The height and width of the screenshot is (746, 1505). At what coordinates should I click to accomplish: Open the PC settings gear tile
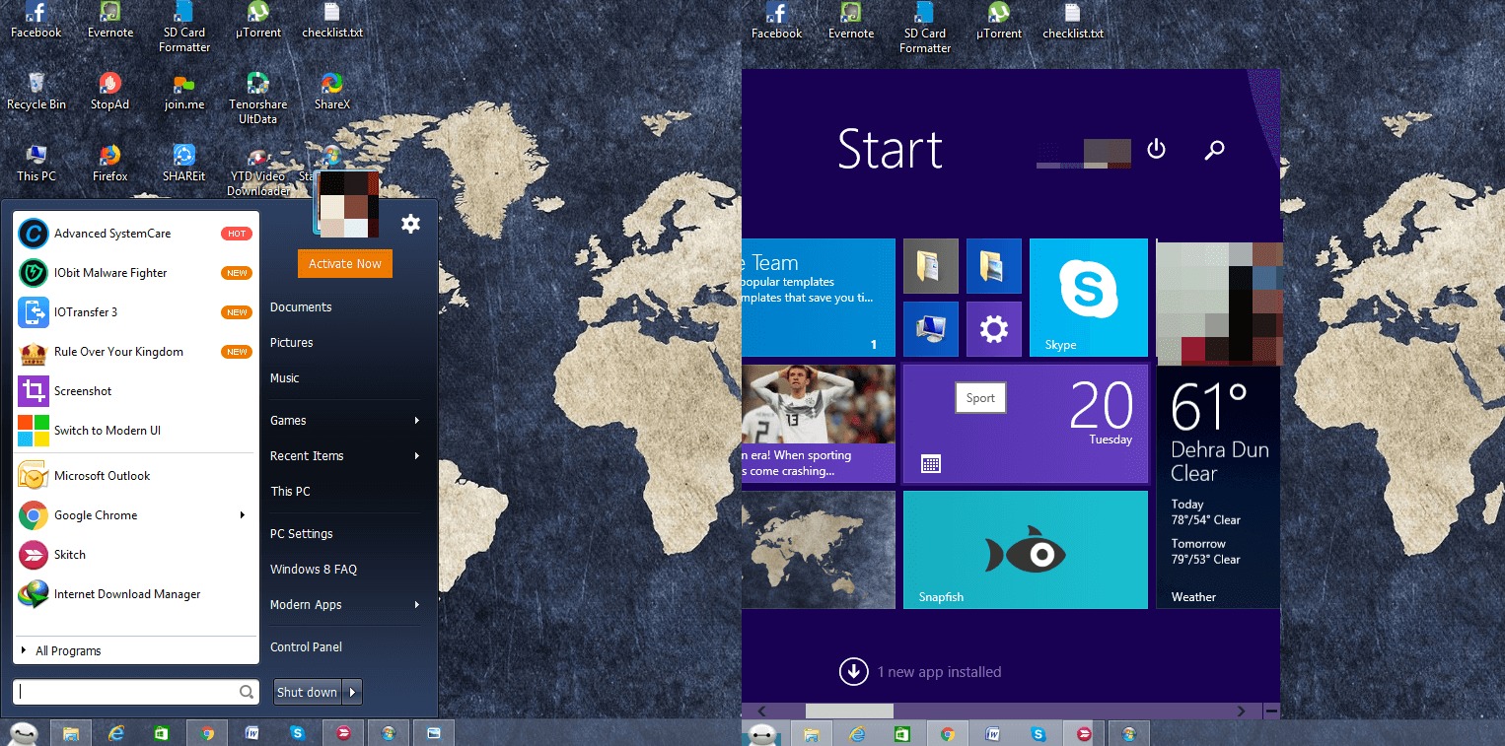[x=994, y=329]
